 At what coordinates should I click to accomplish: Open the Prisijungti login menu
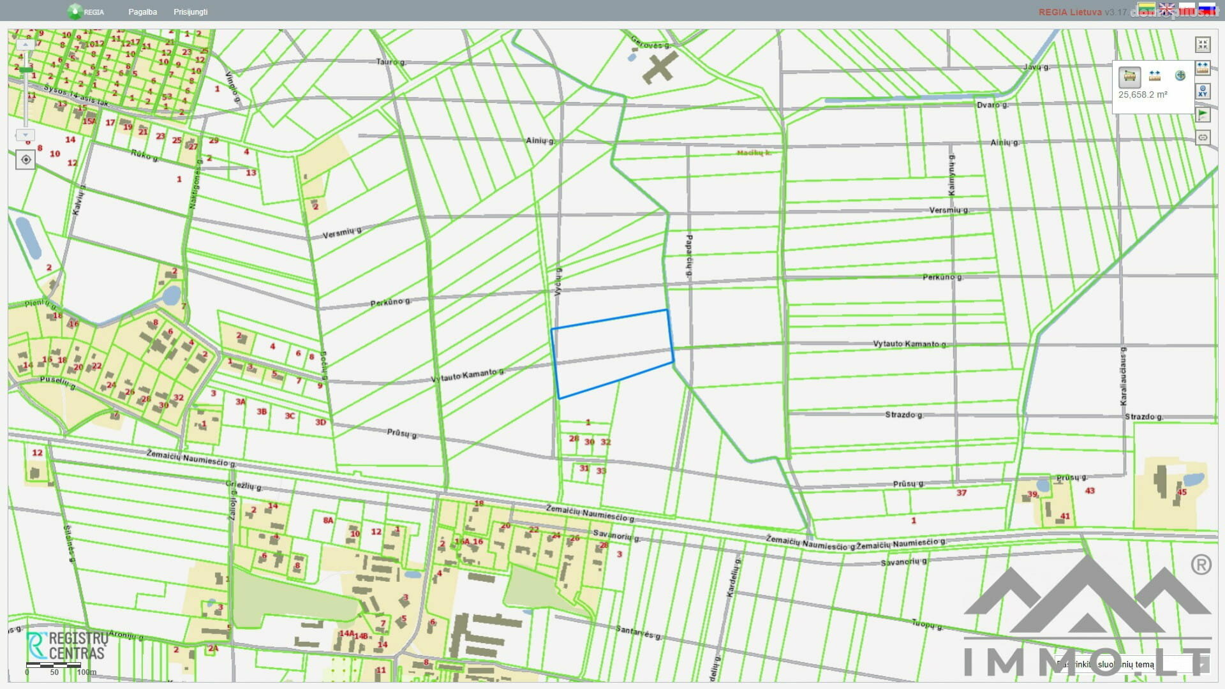click(190, 12)
